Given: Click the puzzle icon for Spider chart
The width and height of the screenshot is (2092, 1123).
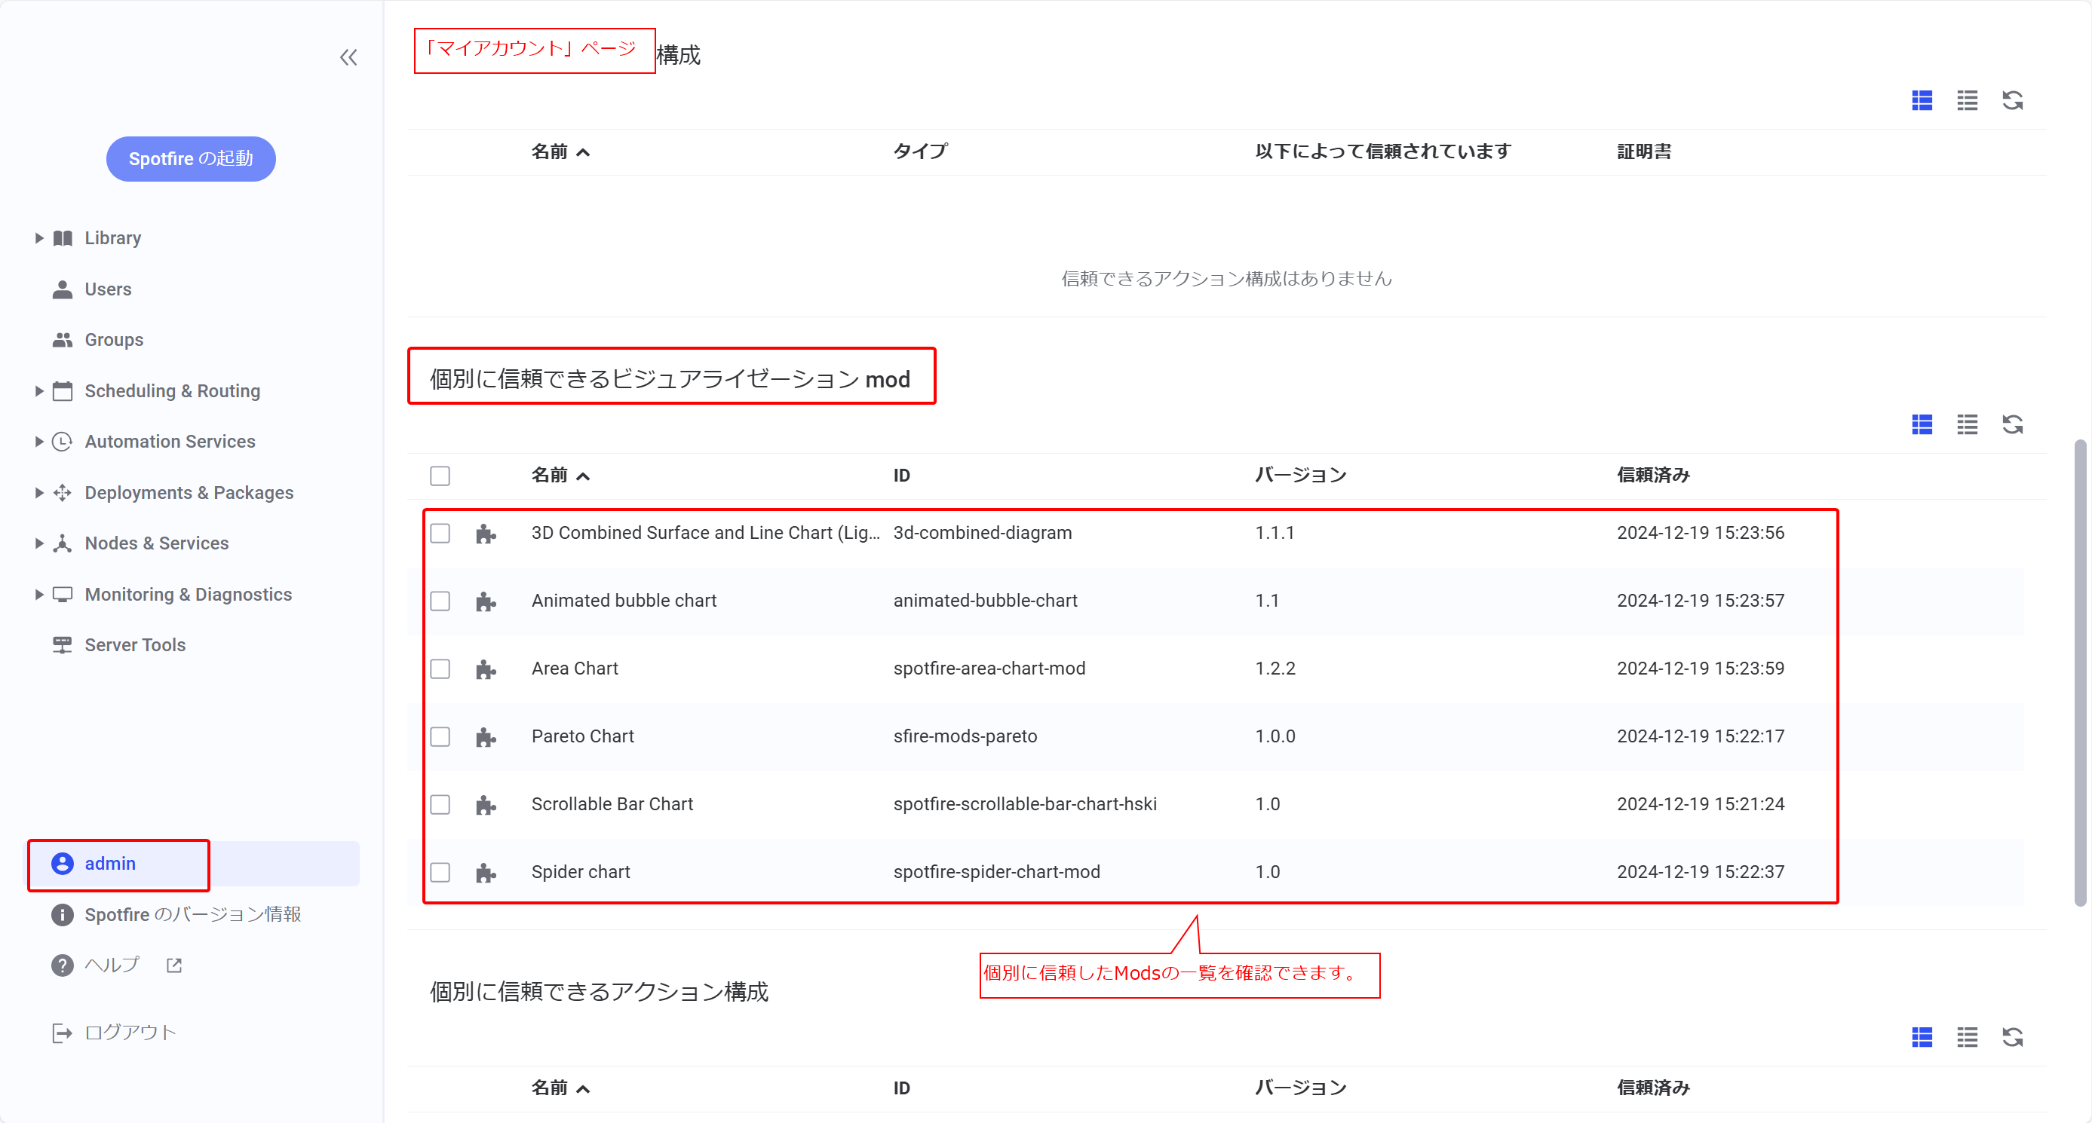Looking at the screenshot, I should pos(486,872).
